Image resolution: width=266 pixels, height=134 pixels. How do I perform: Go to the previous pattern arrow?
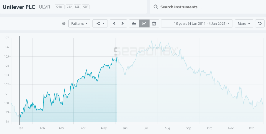pos(114,24)
